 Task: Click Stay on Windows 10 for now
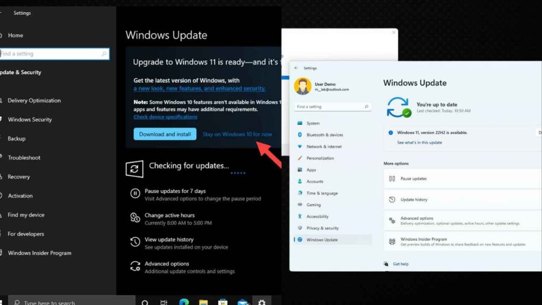pos(237,134)
